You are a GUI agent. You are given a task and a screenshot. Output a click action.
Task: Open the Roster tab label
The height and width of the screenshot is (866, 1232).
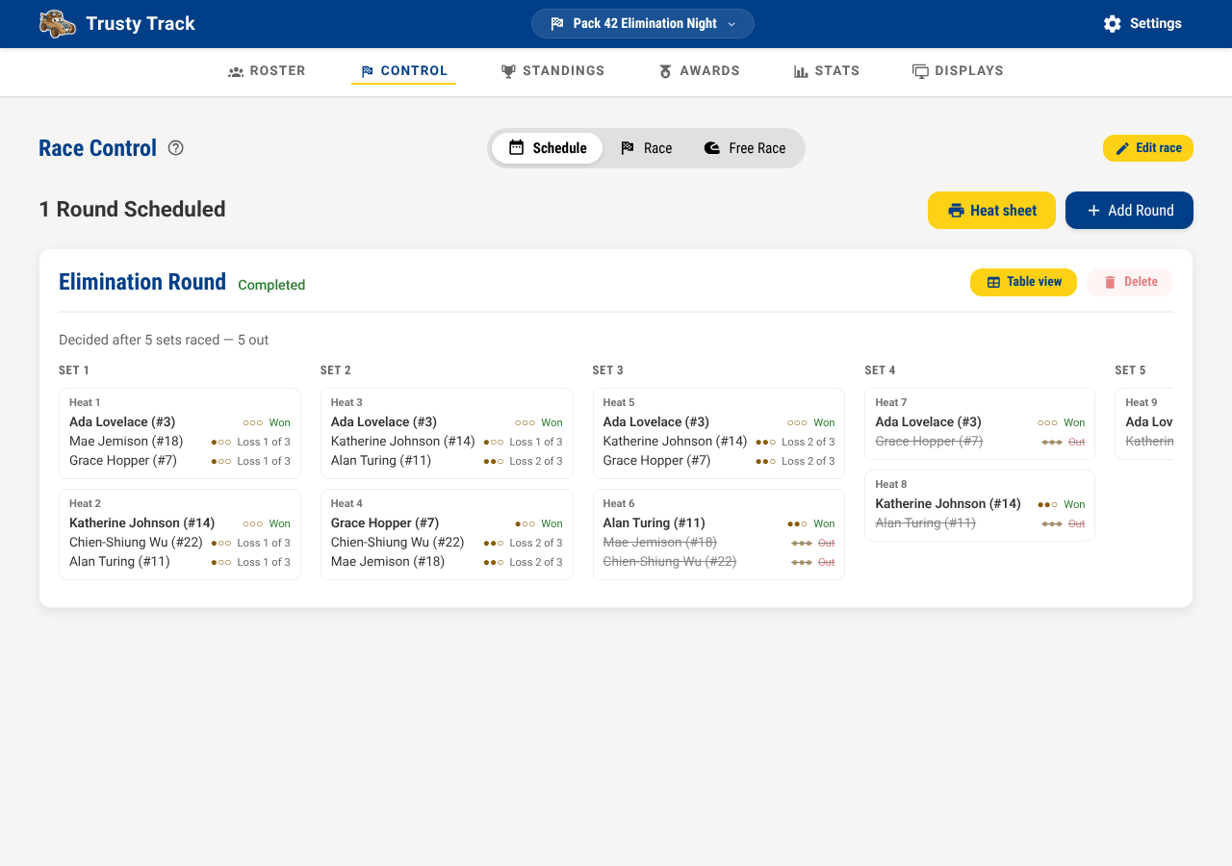click(278, 71)
